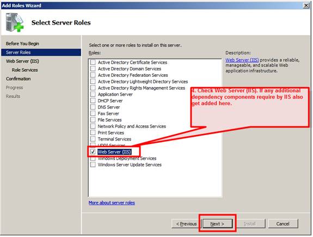The width and height of the screenshot is (313, 237).
Task: Check Active Directory Domain Services
Action: (x=93, y=69)
